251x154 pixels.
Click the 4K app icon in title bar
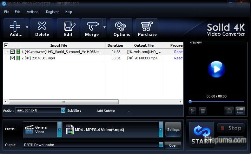tap(4, 3)
